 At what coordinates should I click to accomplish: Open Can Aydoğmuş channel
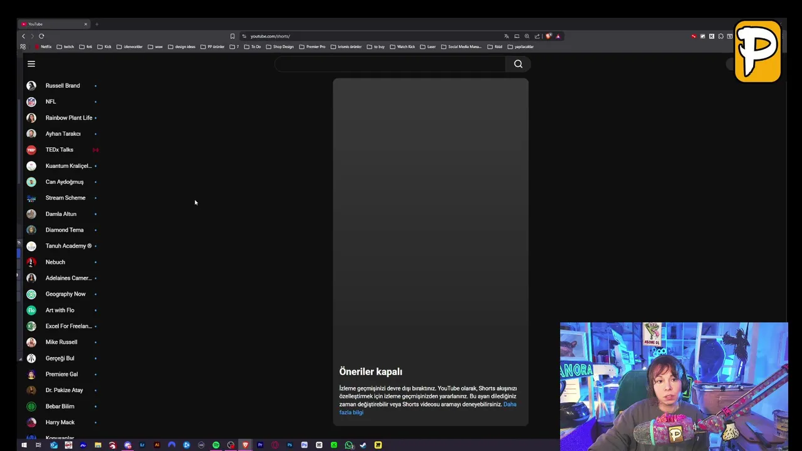[x=61, y=182]
